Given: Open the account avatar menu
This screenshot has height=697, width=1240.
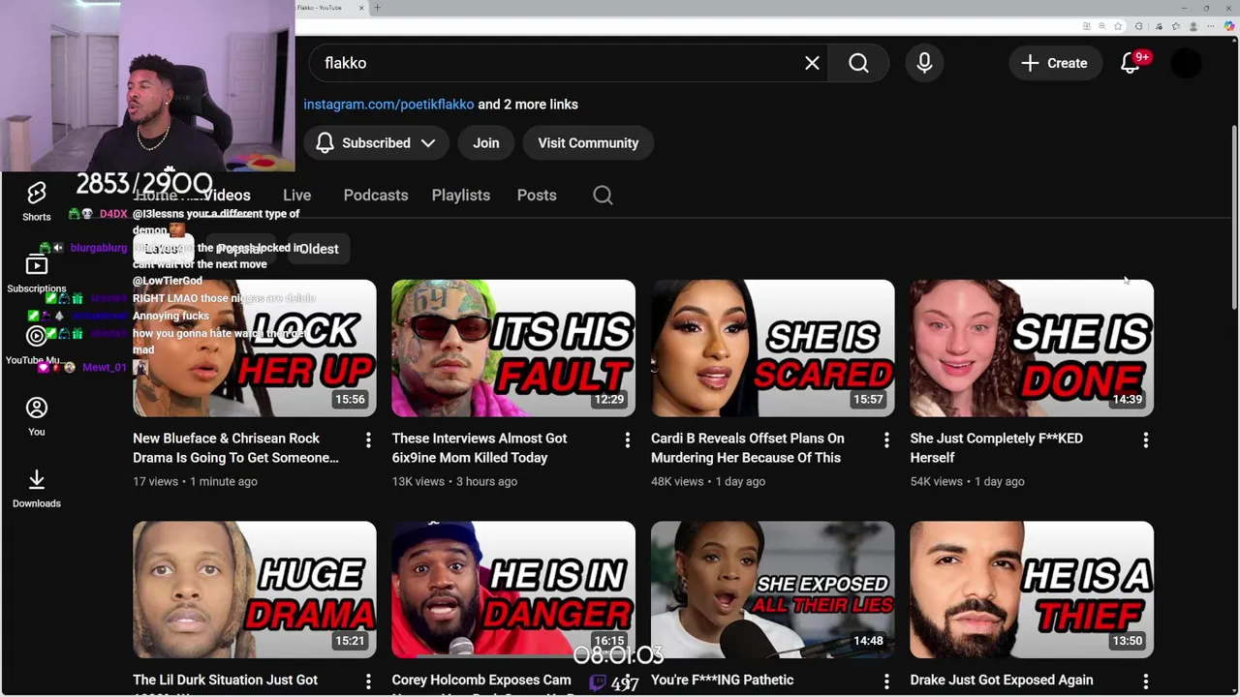Looking at the screenshot, I should tap(1186, 63).
